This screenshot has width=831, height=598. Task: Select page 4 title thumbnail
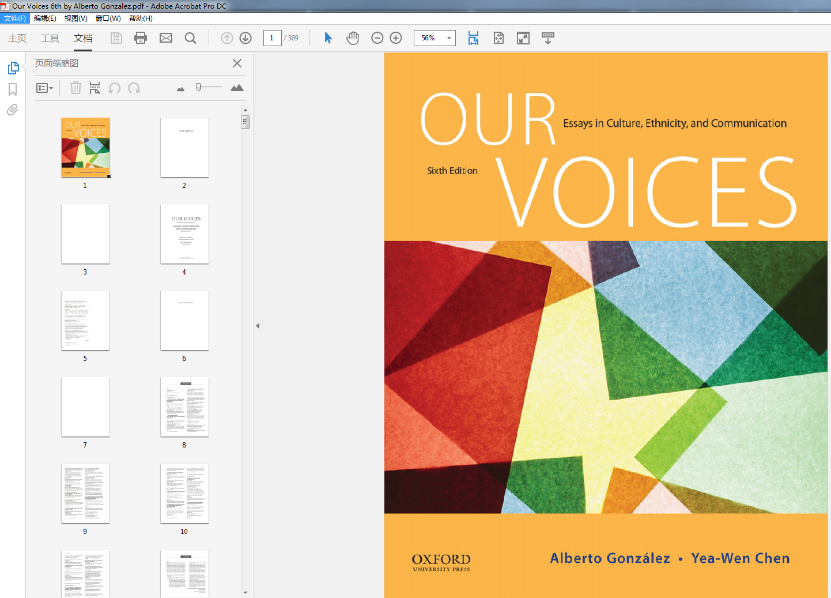click(184, 234)
